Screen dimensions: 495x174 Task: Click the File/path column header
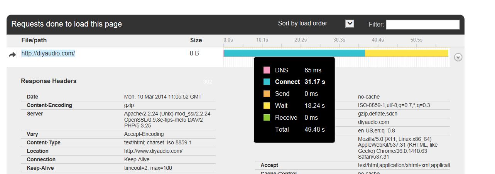click(x=34, y=40)
